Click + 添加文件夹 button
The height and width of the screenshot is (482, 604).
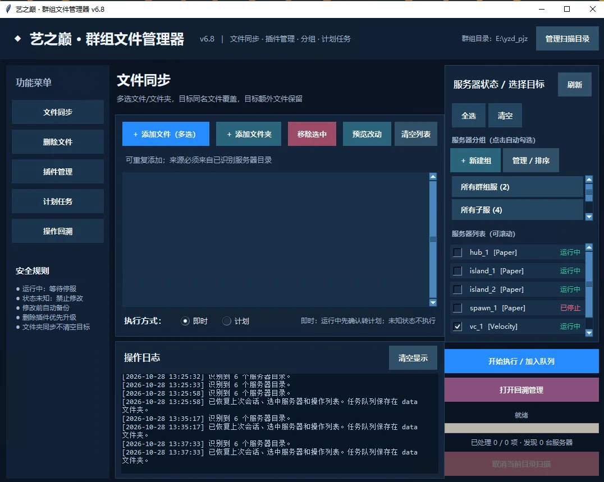[249, 134]
